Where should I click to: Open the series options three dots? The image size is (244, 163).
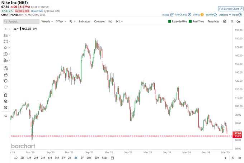(x=18, y=28)
